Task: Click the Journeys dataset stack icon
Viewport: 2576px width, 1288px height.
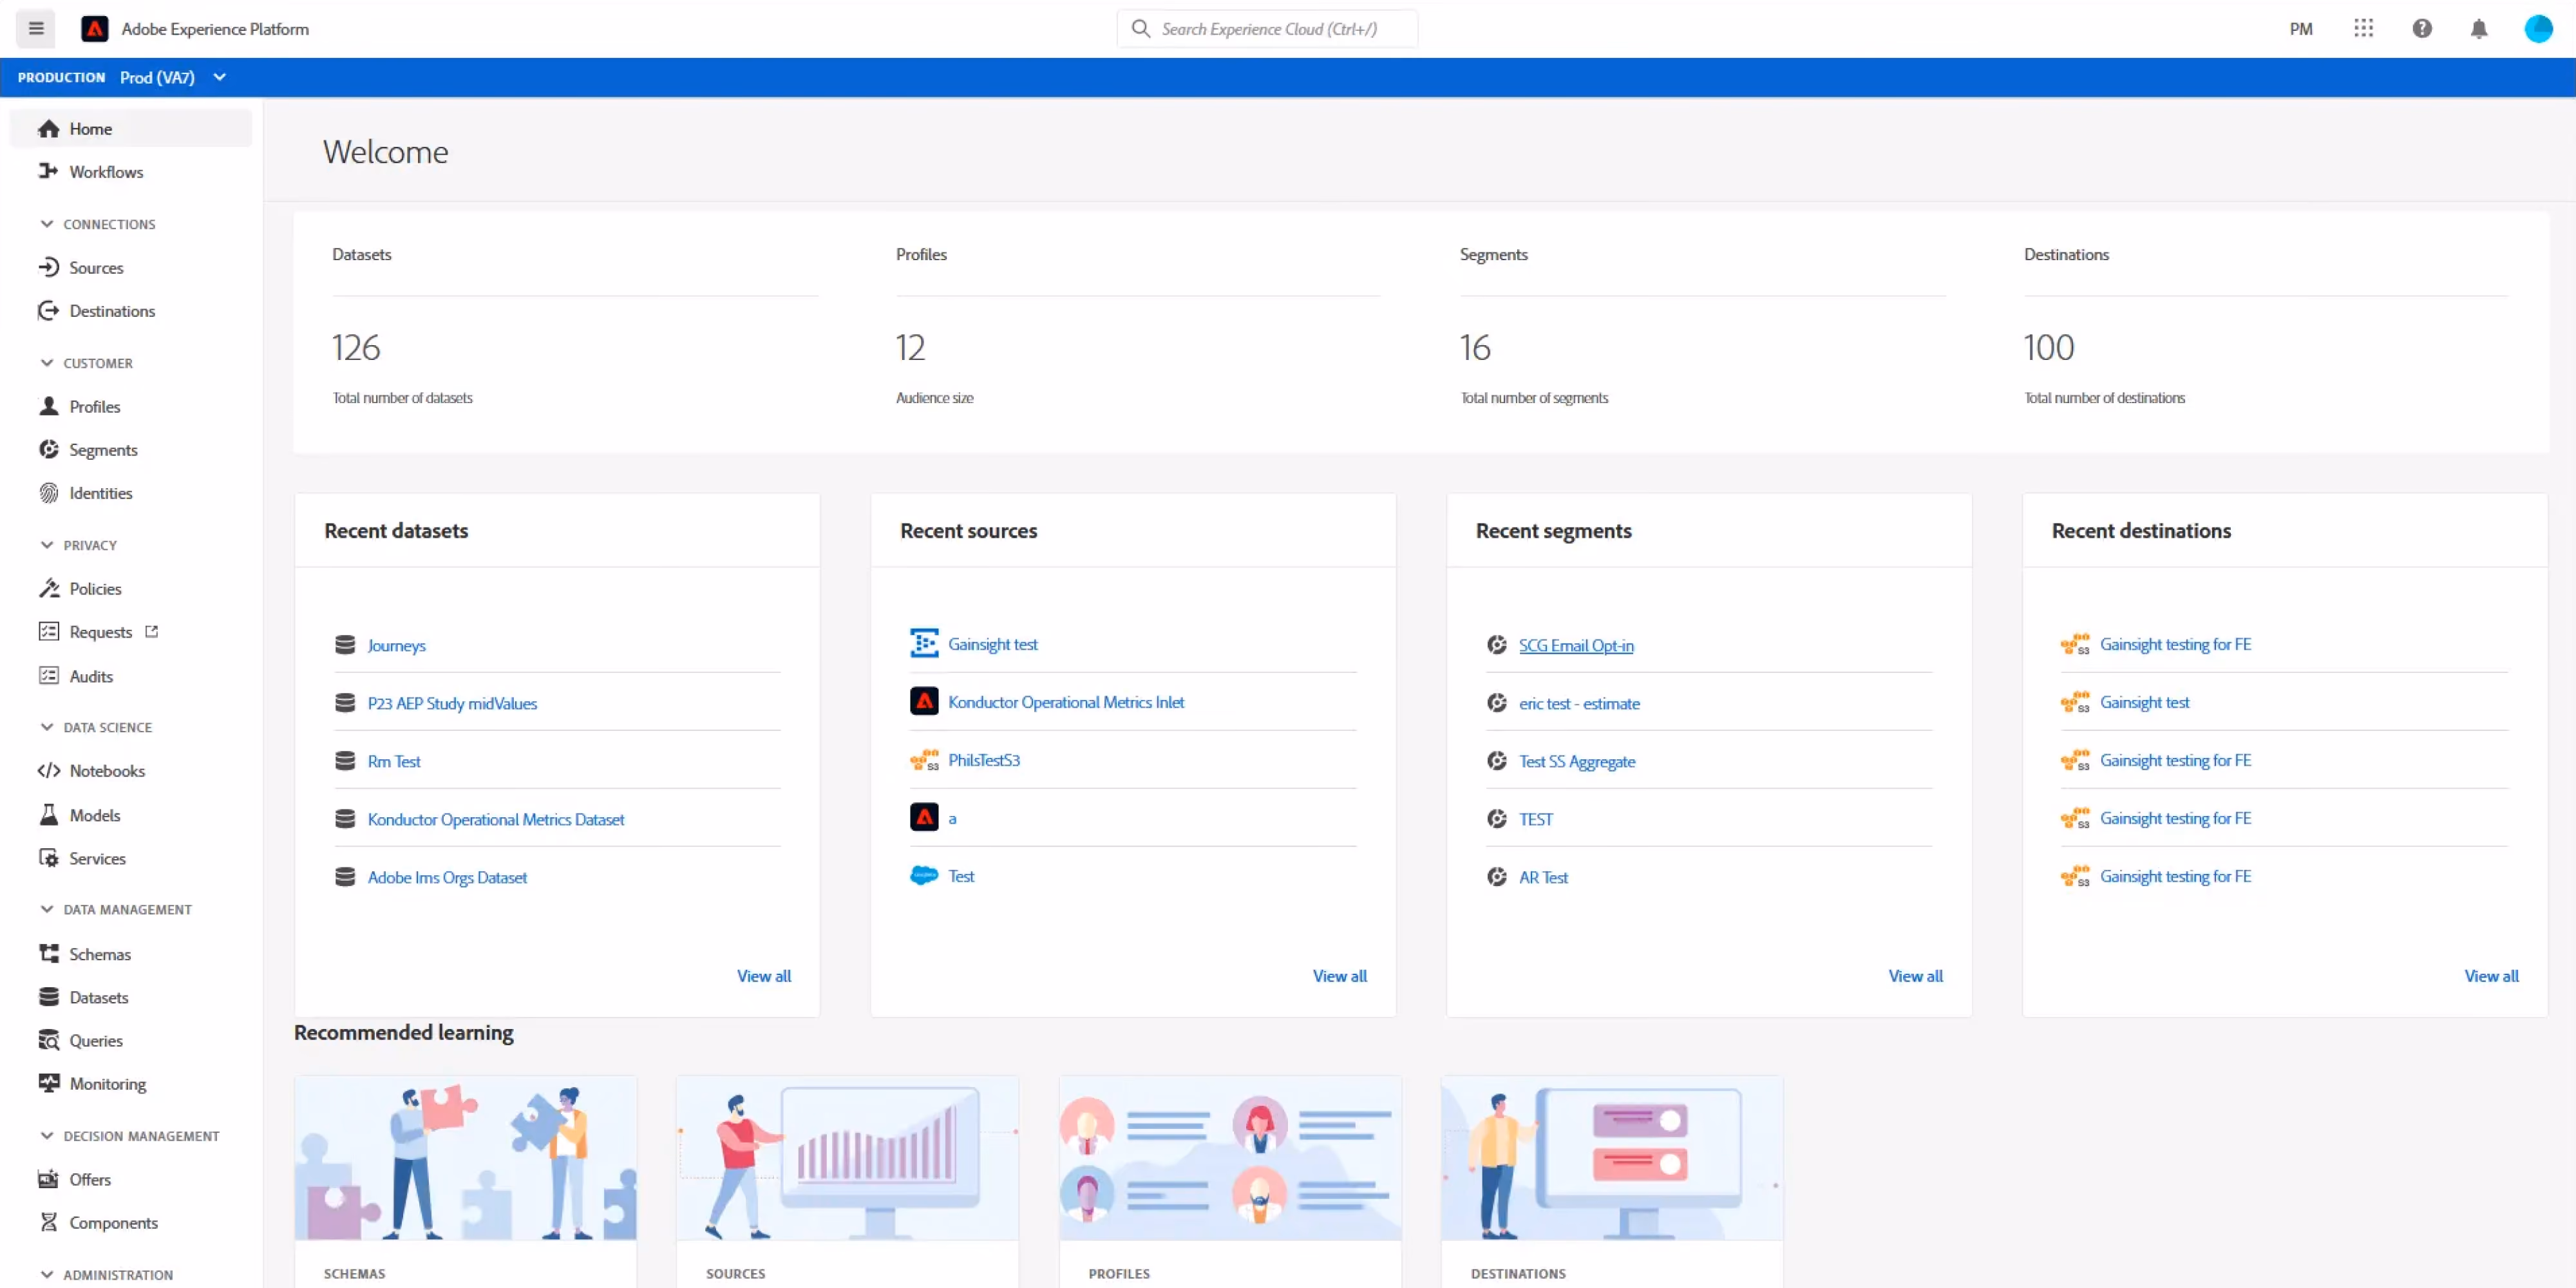Action: tap(345, 644)
